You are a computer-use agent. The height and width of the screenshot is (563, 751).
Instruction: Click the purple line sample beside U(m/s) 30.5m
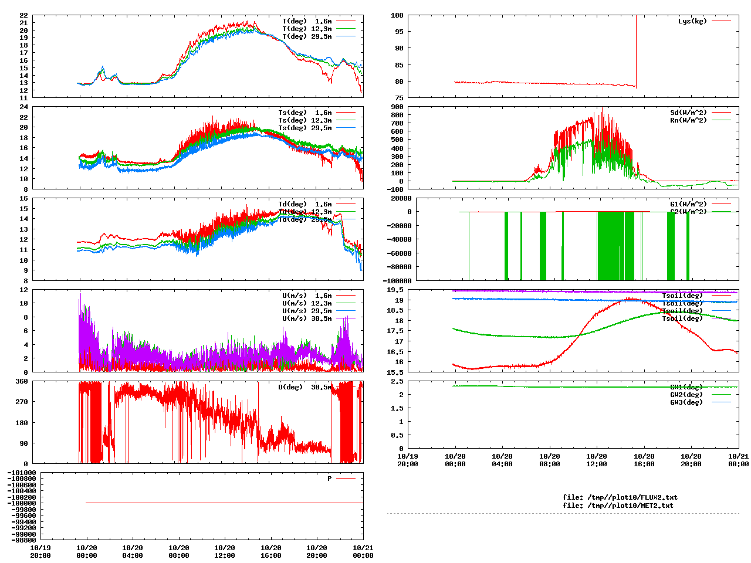click(346, 318)
